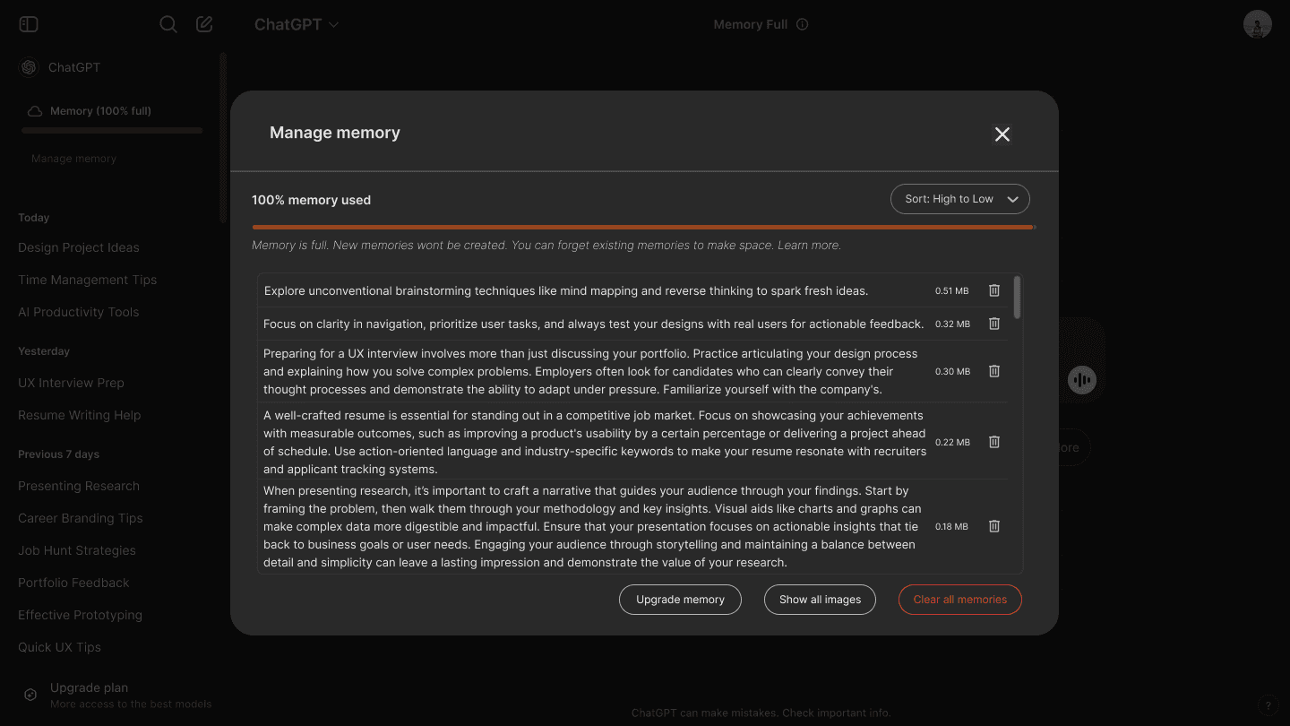The width and height of the screenshot is (1290, 726).
Task: Open the UX Interview Prep chat
Action: 71,383
